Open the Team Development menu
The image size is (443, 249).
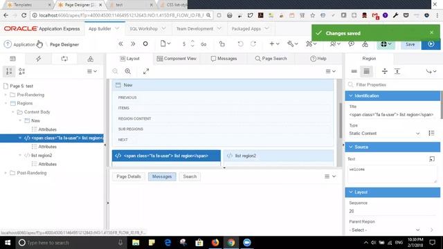[199, 28]
